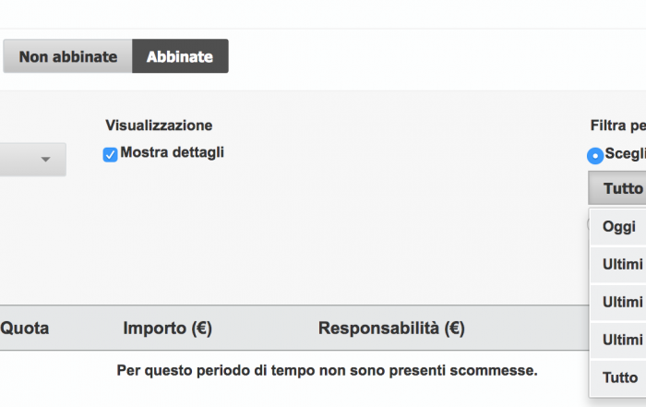Uncheck the Mostra dettagli checkbox
This screenshot has height=407, width=646.
pyautogui.click(x=111, y=155)
